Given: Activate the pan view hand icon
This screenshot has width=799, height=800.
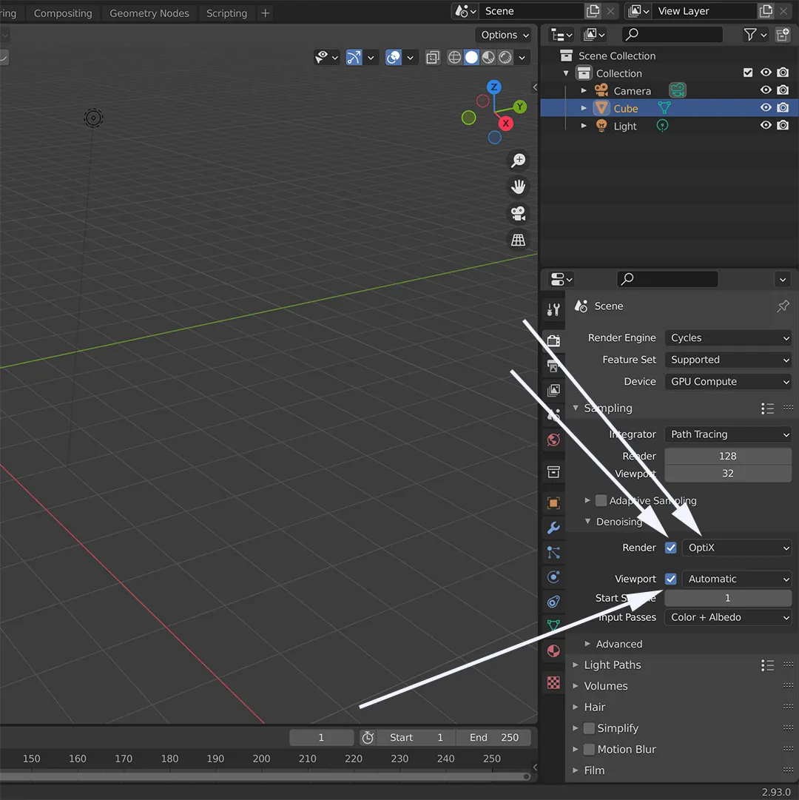Looking at the screenshot, I should click(x=518, y=186).
